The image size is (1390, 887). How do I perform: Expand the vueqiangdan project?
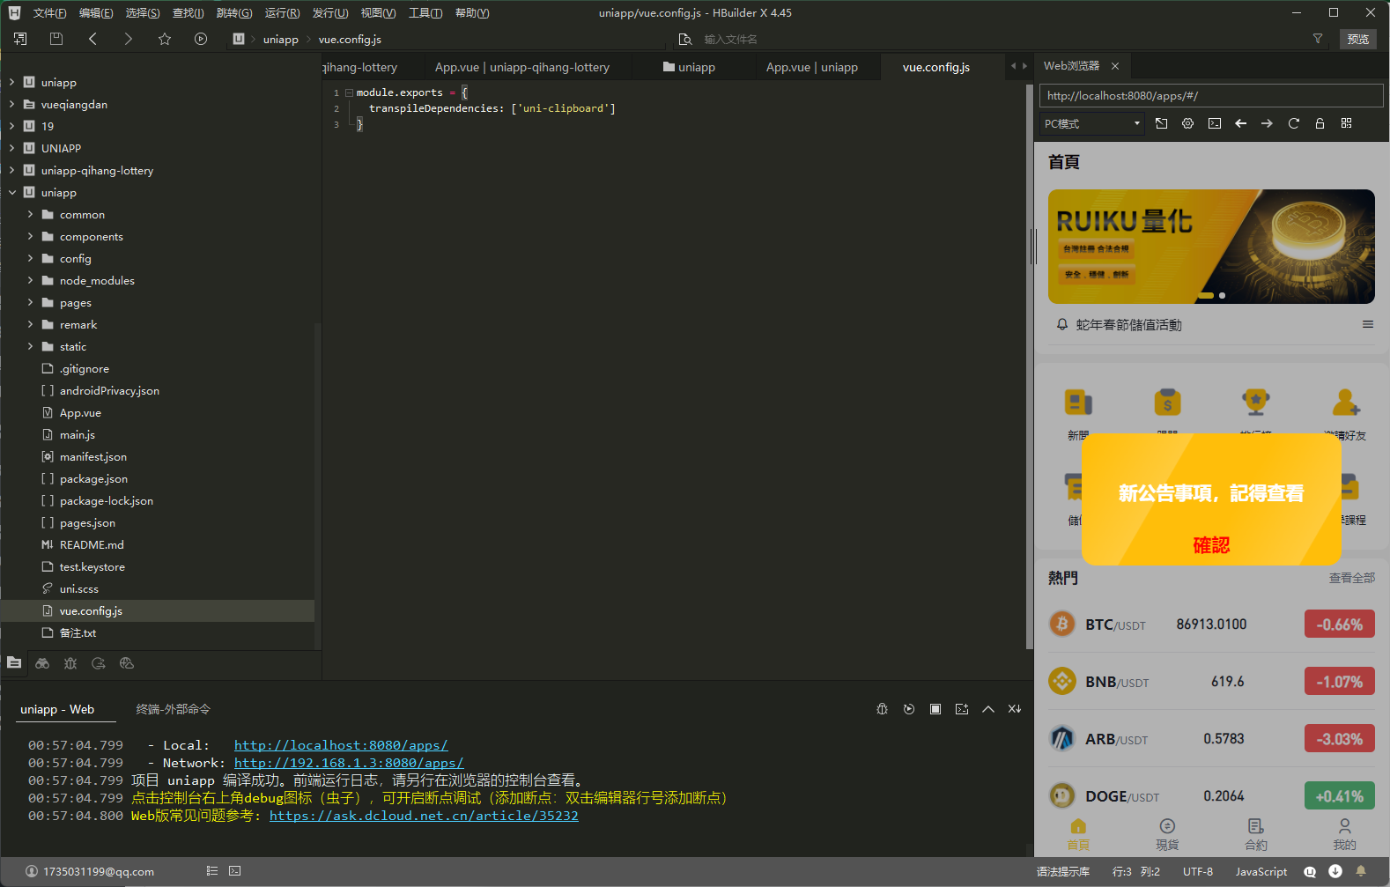pyautogui.click(x=11, y=104)
